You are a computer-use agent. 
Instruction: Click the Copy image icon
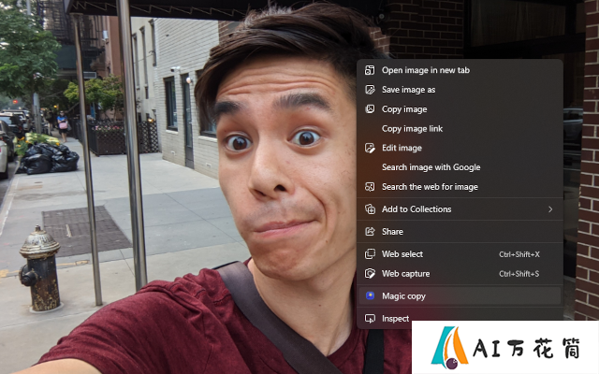pyautogui.click(x=370, y=108)
